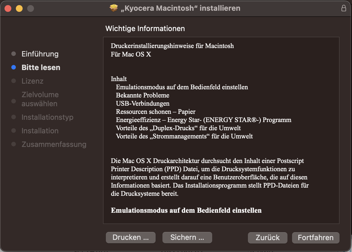Click USB-Verbindungen in the contents list
The image size is (352, 252).
pyautogui.click(x=143, y=103)
